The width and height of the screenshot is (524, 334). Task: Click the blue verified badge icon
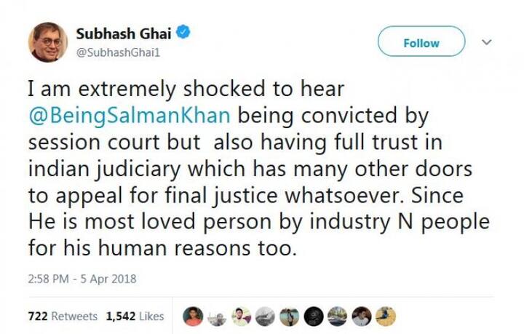tap(183, 33)
